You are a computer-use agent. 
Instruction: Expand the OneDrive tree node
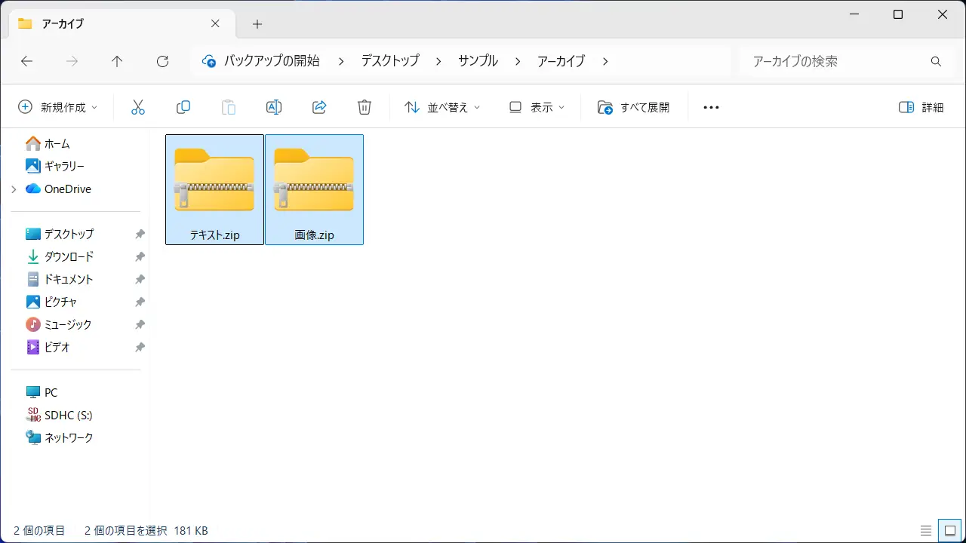[x=14, y=189]
